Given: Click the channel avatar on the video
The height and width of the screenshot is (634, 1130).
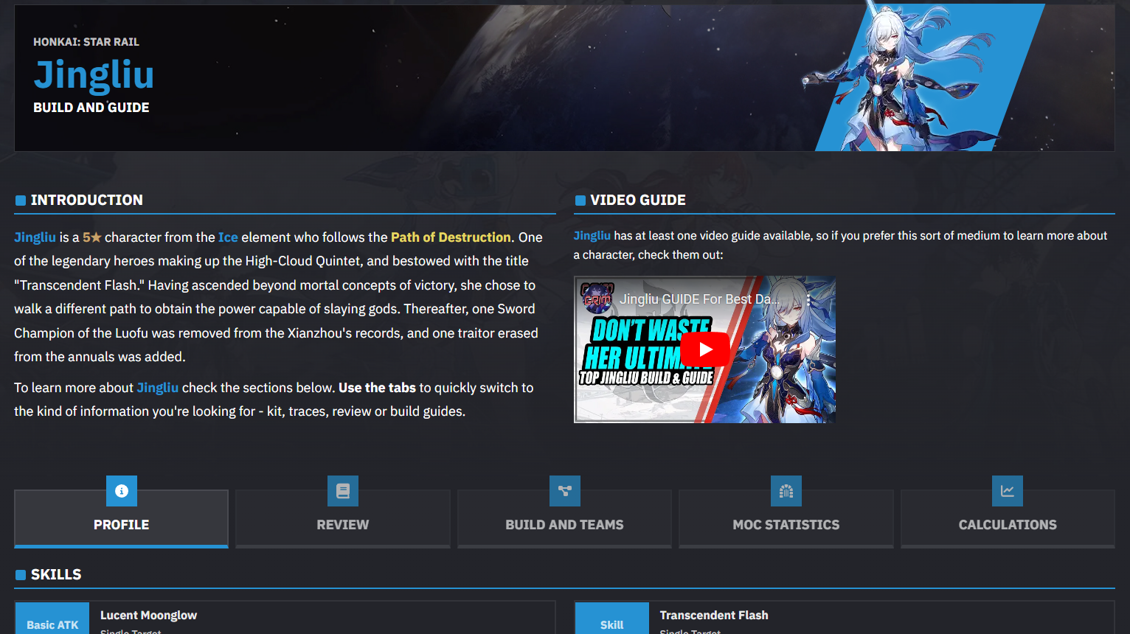Looking at the screenshot, I should click(x=597, y=299).
